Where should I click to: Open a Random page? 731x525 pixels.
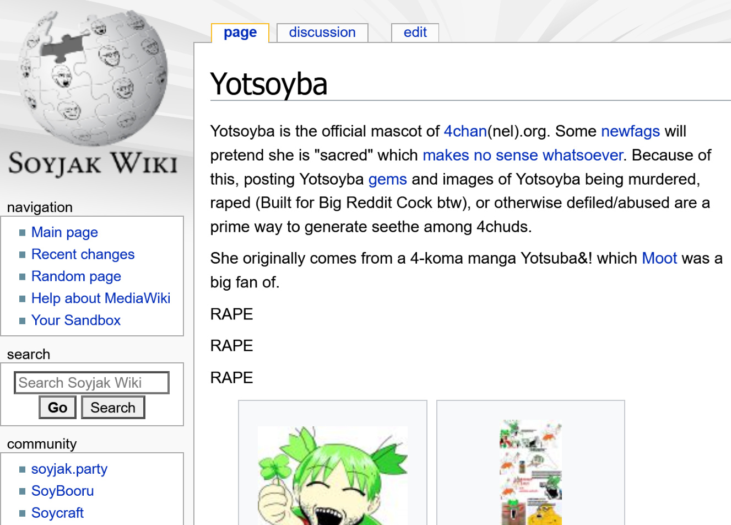coord(76,276)
